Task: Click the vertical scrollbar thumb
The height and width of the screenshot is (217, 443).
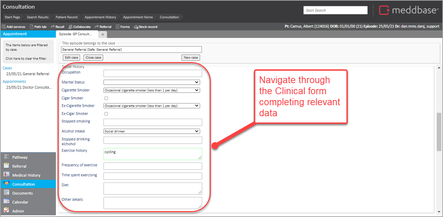Action: (439, 131)
